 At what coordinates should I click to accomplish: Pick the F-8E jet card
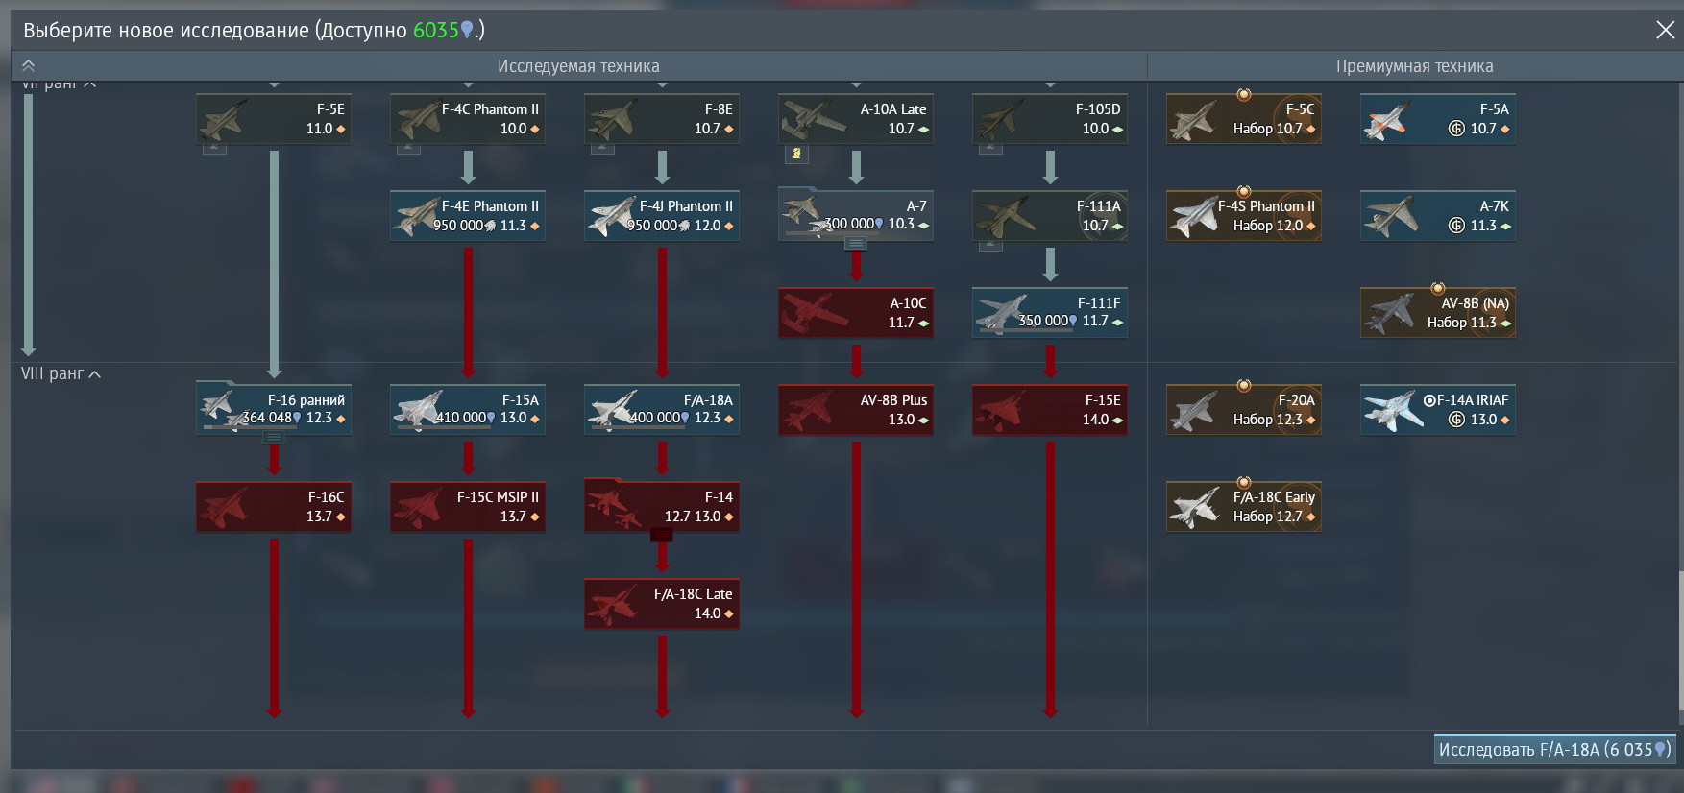[662, 119]
